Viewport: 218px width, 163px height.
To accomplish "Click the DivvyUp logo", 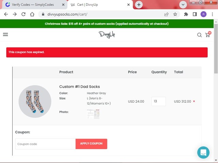I will 107,34.
